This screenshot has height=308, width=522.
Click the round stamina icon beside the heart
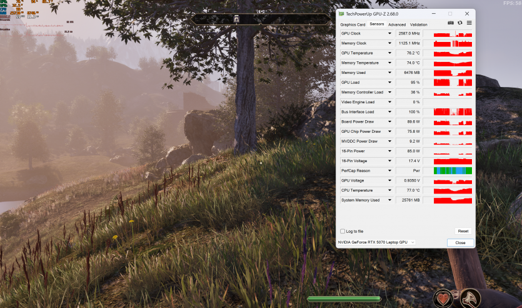point(470,298)
